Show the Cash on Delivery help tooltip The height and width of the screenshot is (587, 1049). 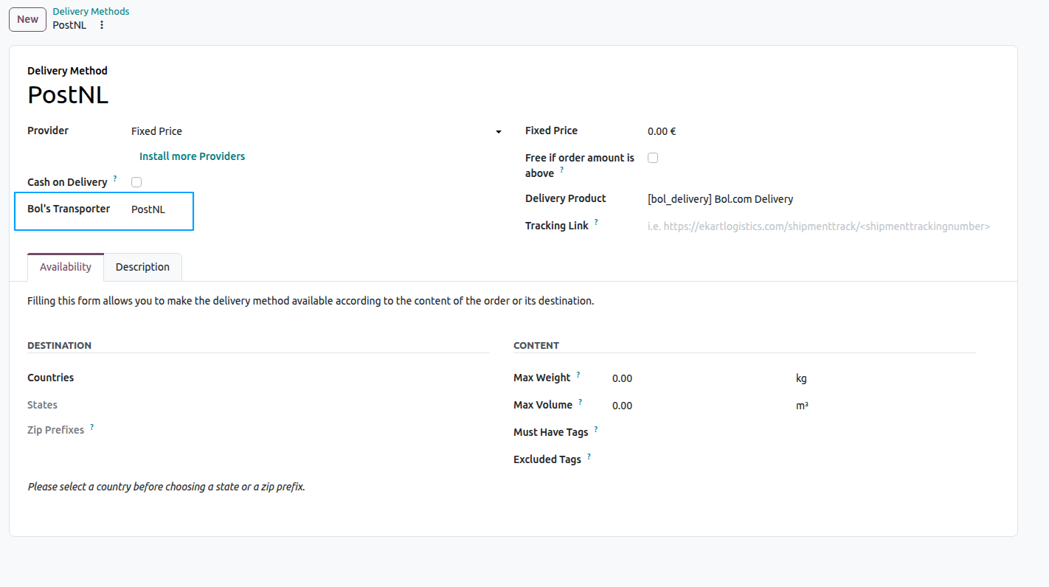[x=115, y=178]
